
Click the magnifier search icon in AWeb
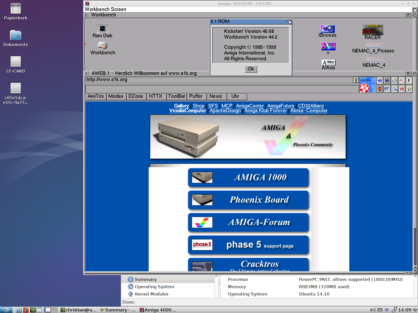(394, 89)
